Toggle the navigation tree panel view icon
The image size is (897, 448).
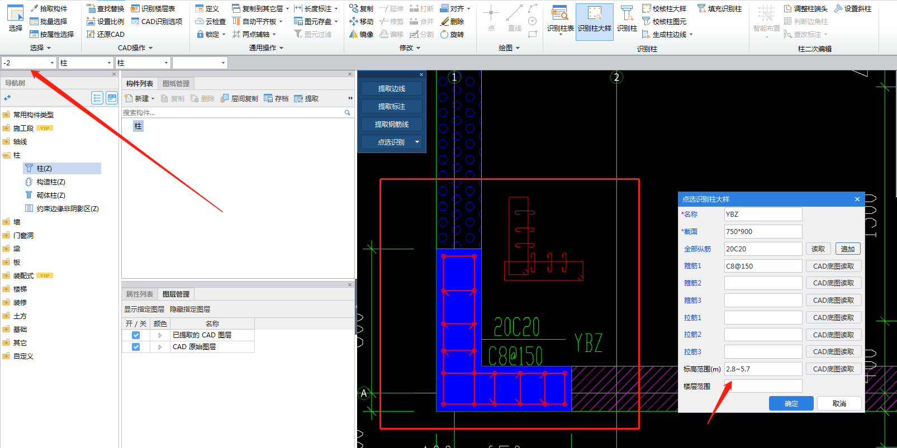pyautogui.click(x=112, y=98)
